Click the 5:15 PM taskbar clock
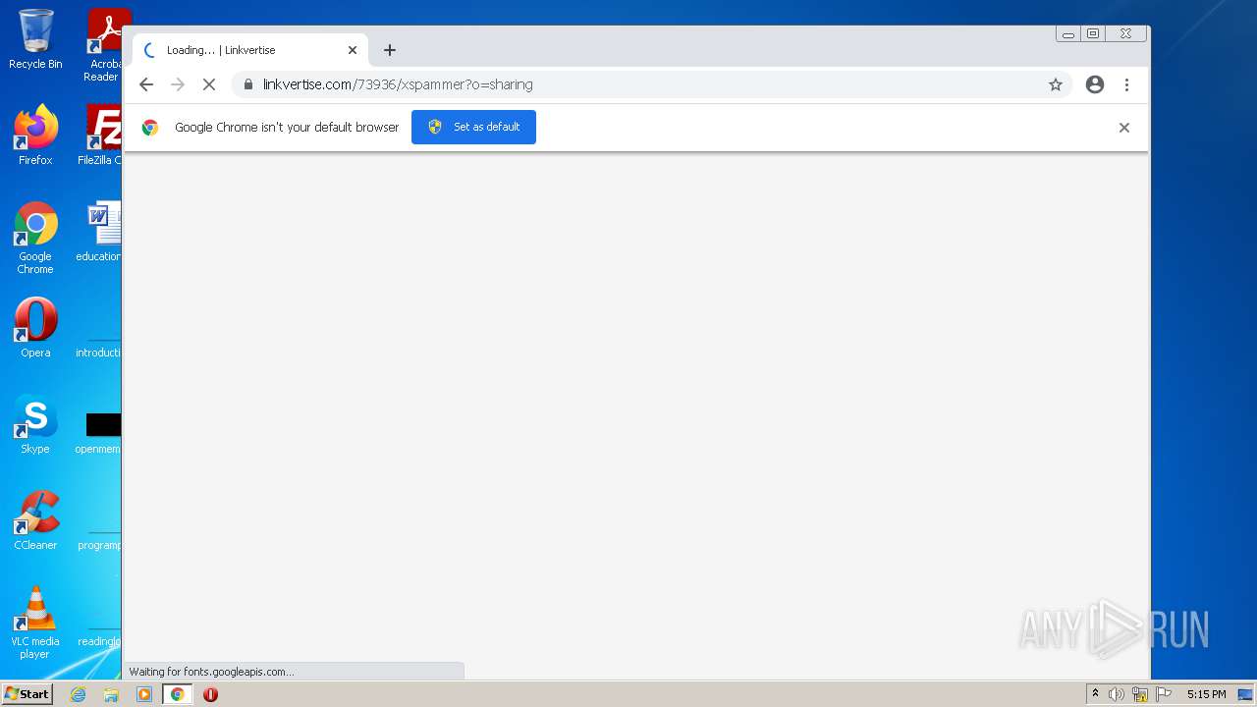 click(1206, 694)
